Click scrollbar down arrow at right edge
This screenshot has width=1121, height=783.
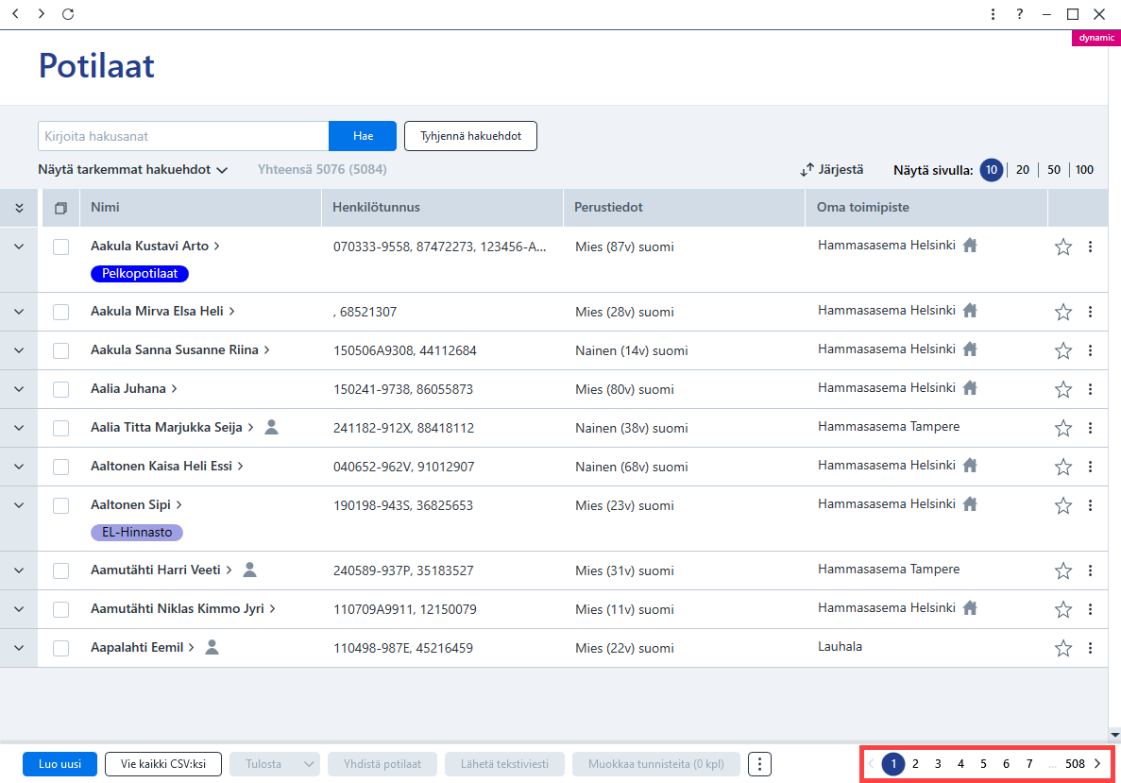click(x=1114, y=735)
